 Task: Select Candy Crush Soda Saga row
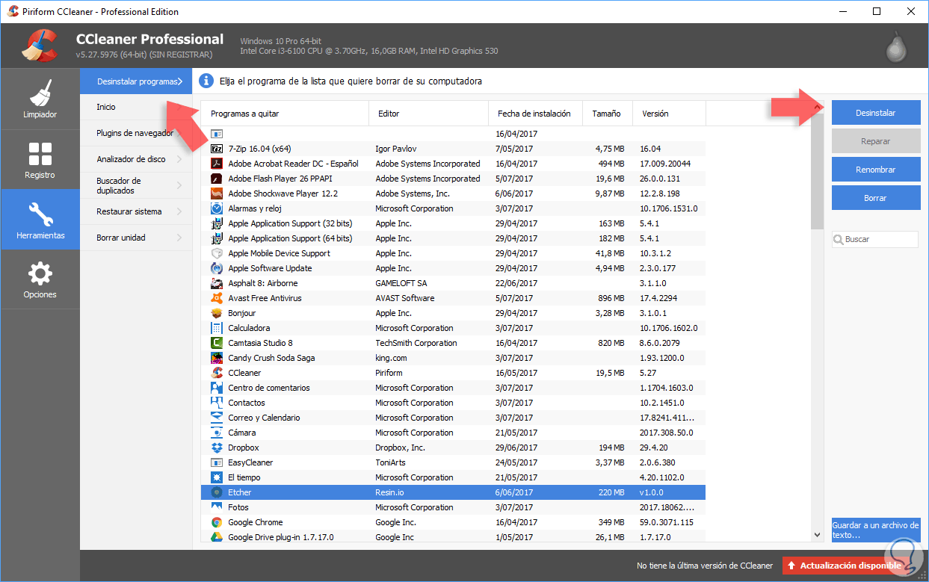453,358
